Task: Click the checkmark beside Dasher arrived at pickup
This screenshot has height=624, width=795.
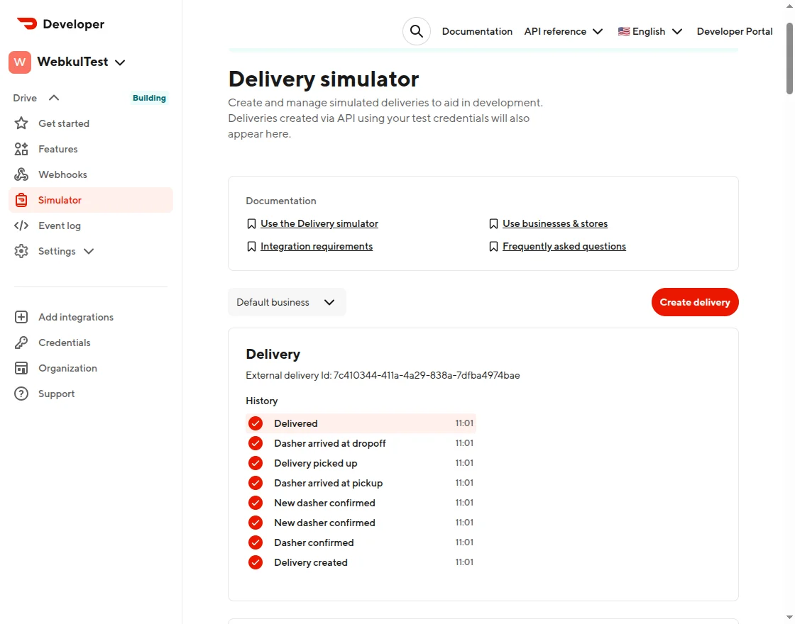Action: click(256, 483)
